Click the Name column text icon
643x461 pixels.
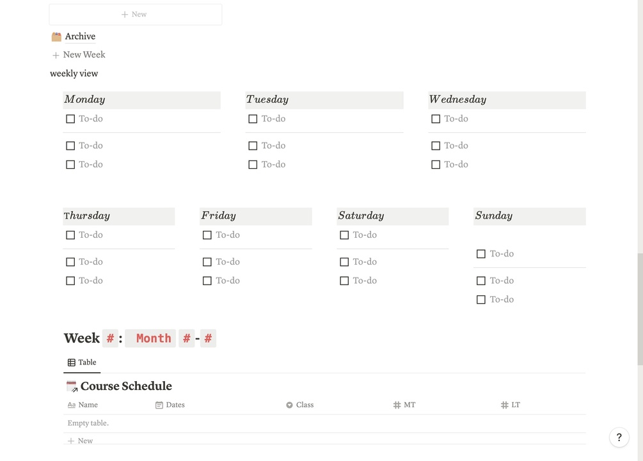pyautogui.click(x=72, y=405)
